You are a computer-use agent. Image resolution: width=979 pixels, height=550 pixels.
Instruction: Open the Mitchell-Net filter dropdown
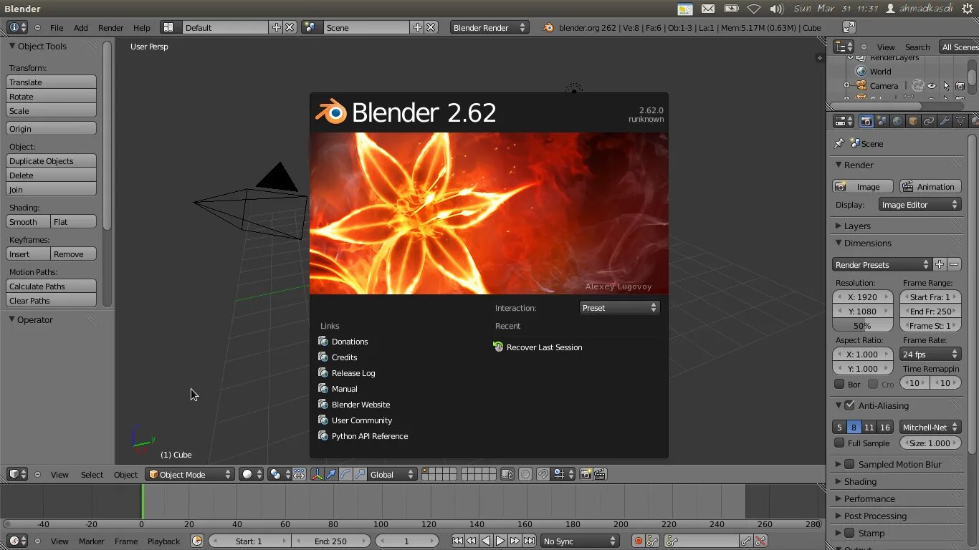point(930,427)
